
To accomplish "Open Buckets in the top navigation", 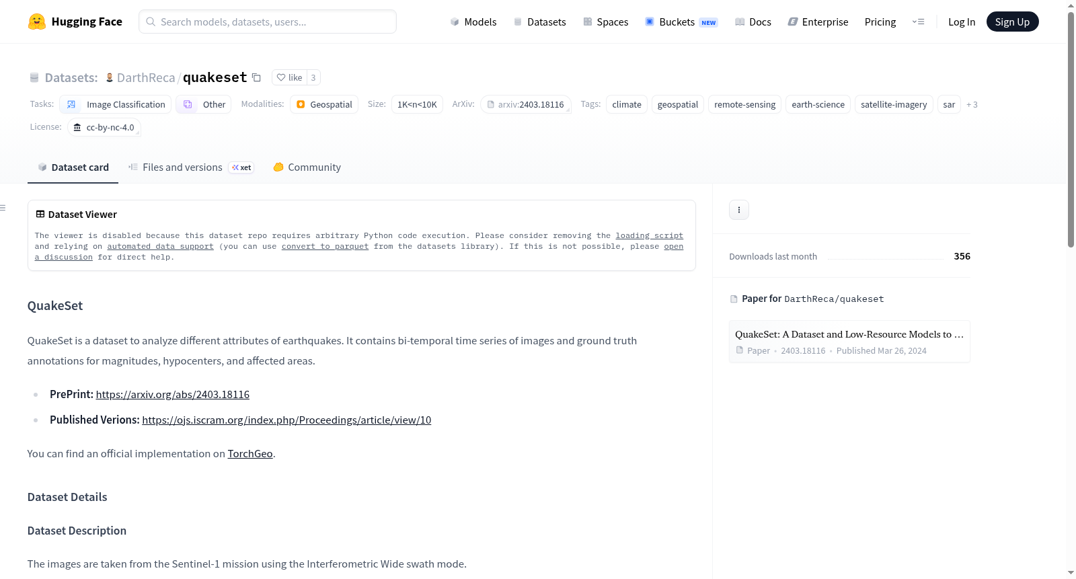I will coord(681,22).
